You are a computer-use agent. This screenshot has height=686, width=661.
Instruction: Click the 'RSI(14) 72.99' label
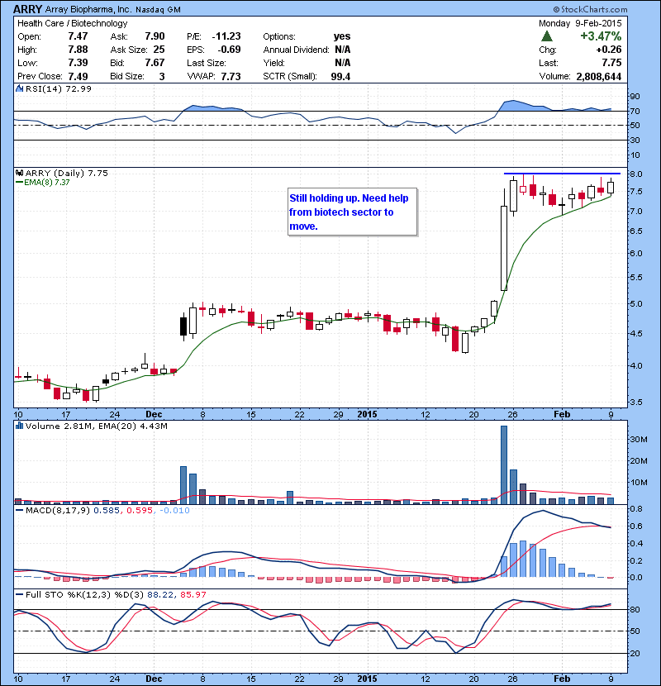pyautogui.click(x=59, y=88)
